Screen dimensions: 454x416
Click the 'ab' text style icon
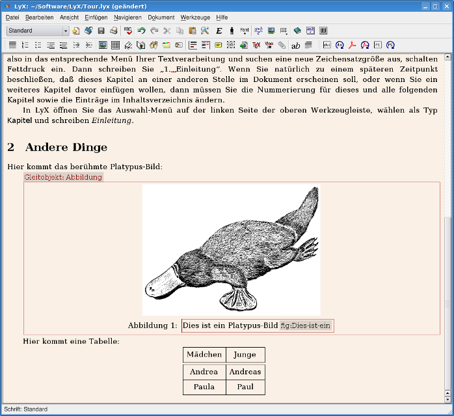296,46
